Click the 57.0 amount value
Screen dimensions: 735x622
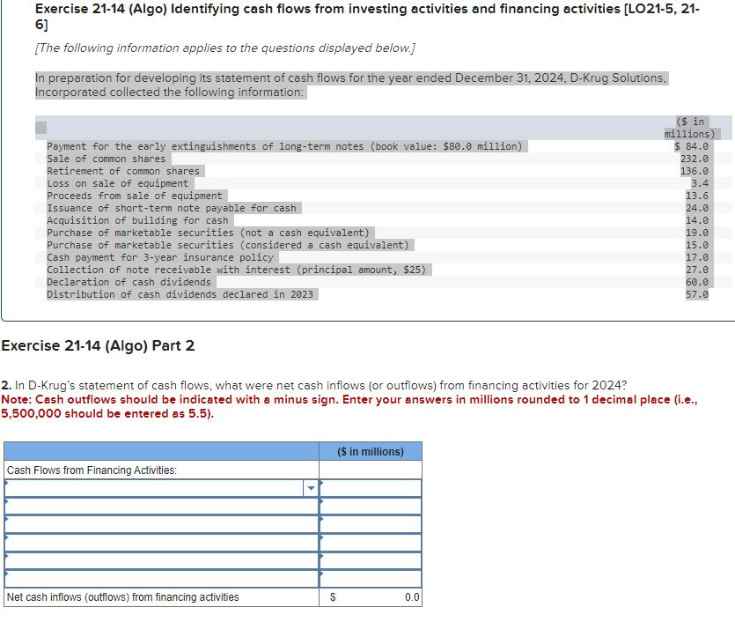point(697,294)
